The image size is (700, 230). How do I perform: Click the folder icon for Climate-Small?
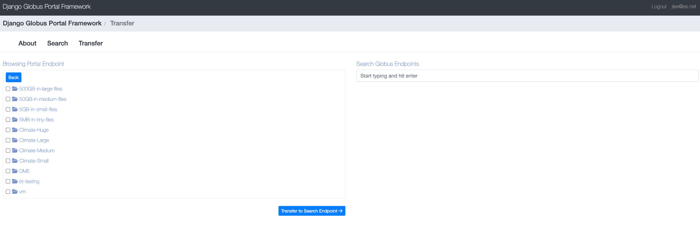[15, 161]
